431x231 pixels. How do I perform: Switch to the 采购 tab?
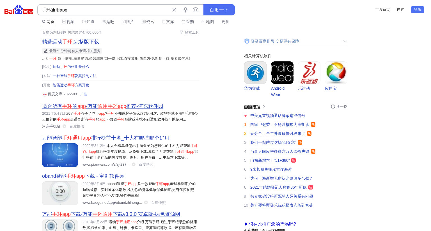pos(188,22)
